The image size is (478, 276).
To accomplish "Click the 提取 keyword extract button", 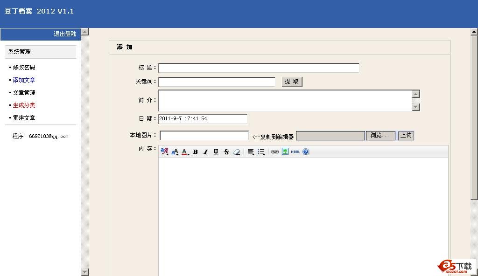I will [x=291, y=82].
